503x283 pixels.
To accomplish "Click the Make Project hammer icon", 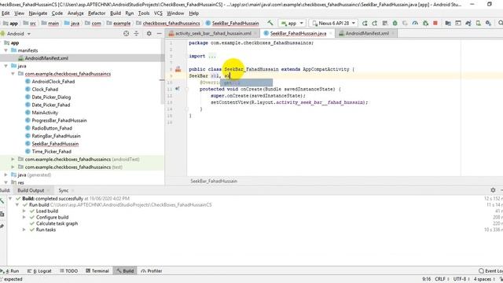I will (270, 23).
